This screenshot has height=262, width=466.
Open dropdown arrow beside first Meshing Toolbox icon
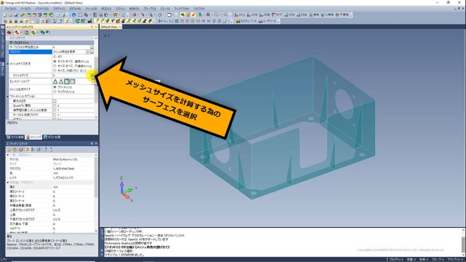coord(13,33)
